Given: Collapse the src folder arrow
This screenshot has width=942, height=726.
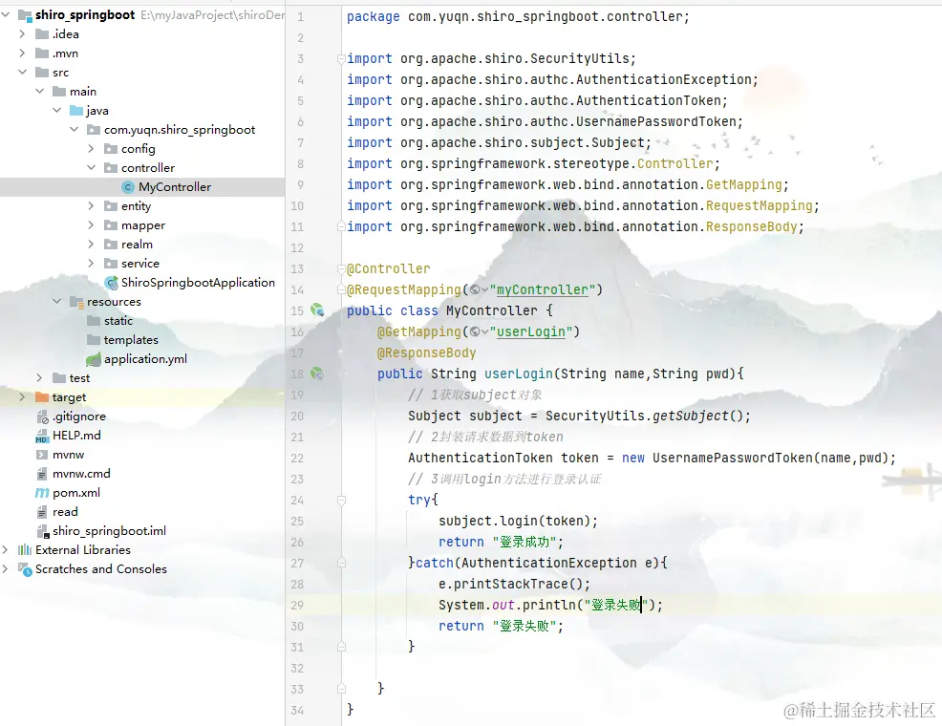Looking at the screenshot, I should pyautogui.click(x=22, y=72).
